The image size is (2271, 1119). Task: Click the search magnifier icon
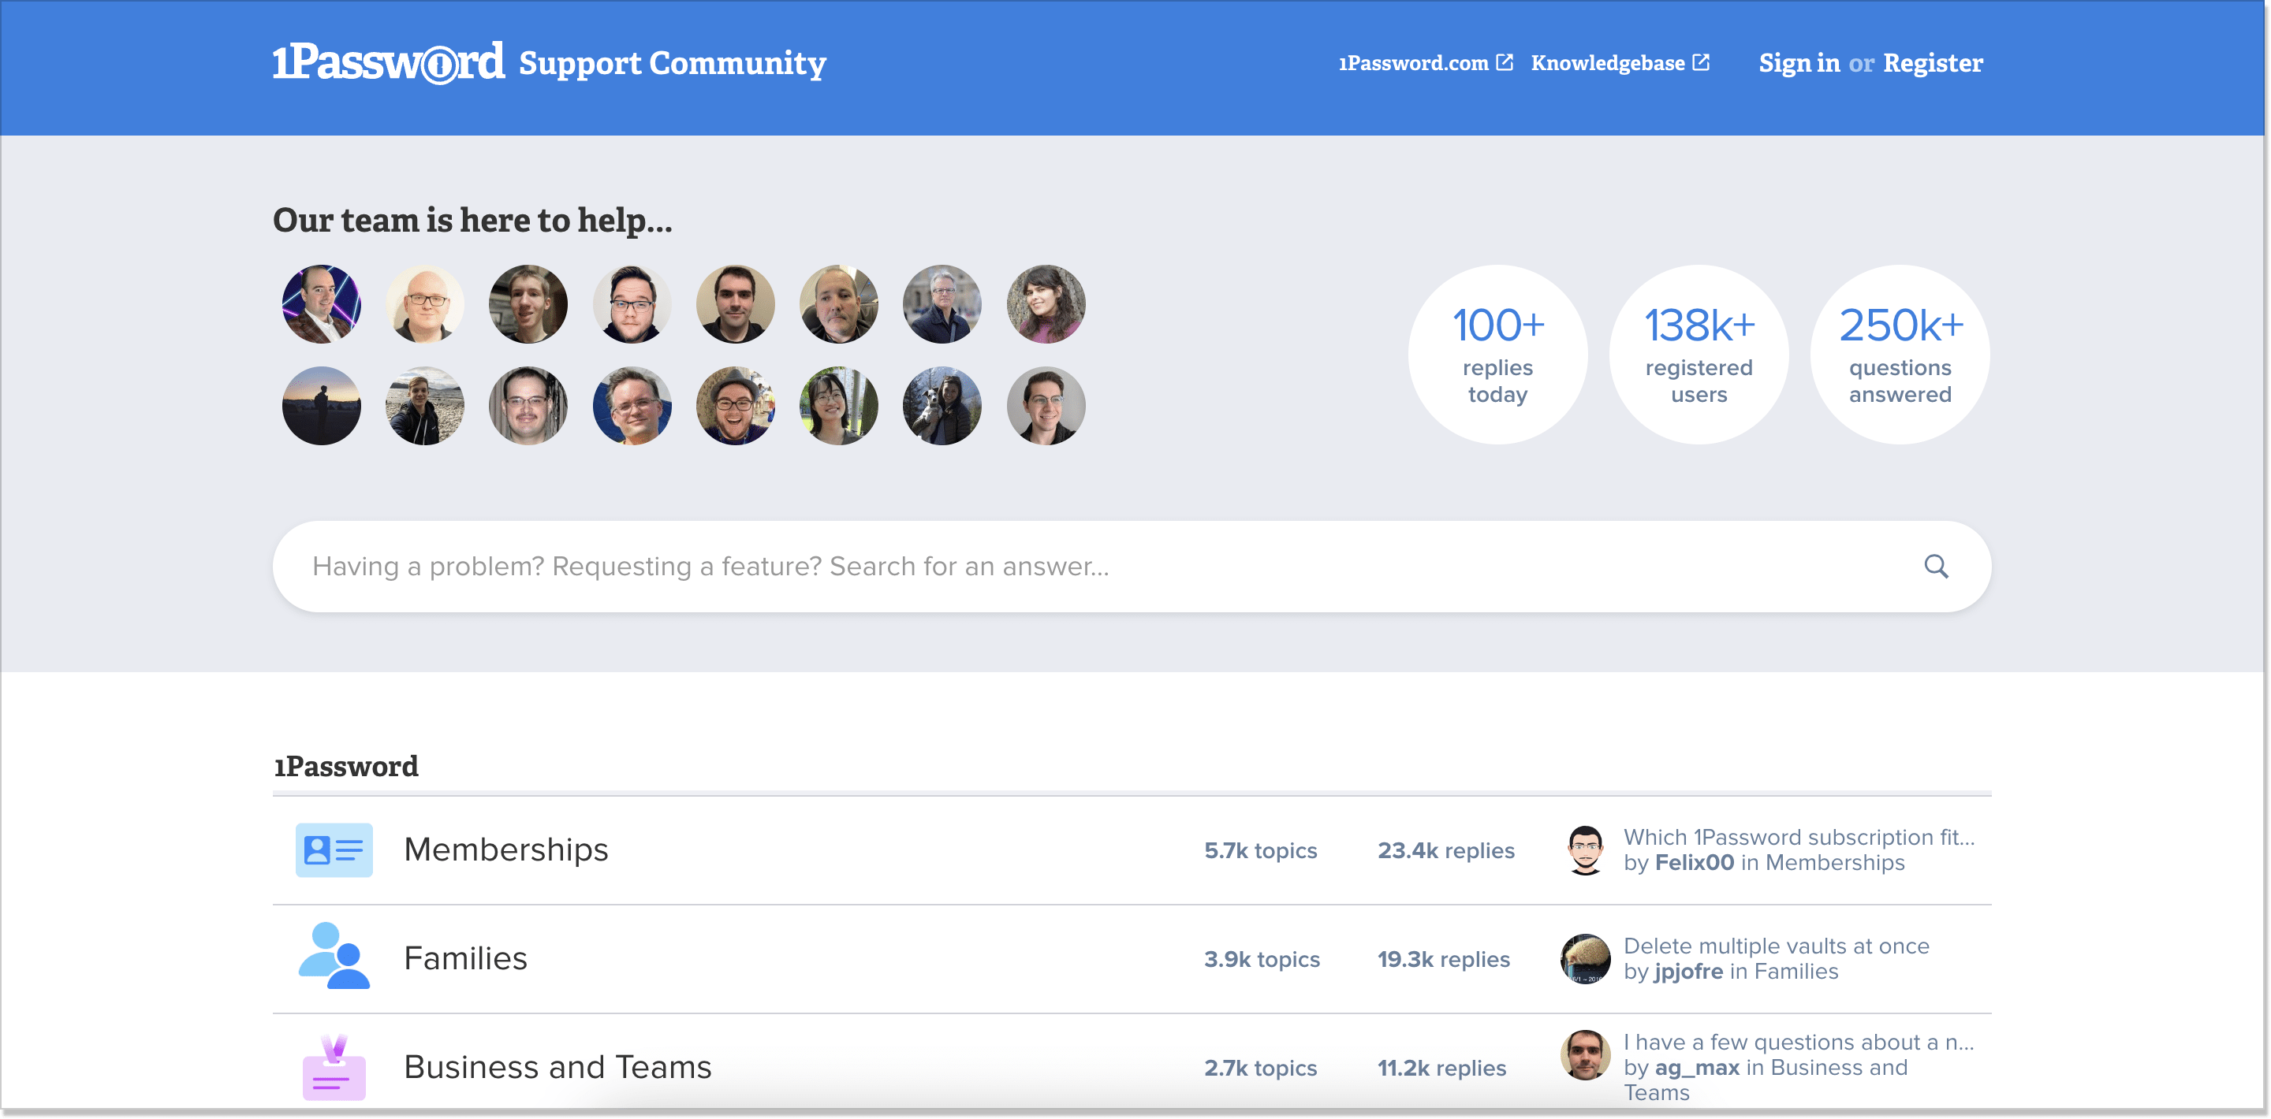1935,566
